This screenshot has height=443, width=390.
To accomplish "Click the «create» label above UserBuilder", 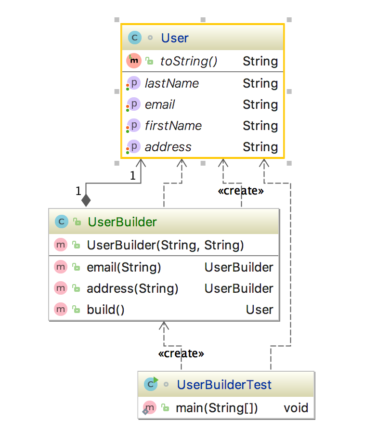I will point(242,190).
